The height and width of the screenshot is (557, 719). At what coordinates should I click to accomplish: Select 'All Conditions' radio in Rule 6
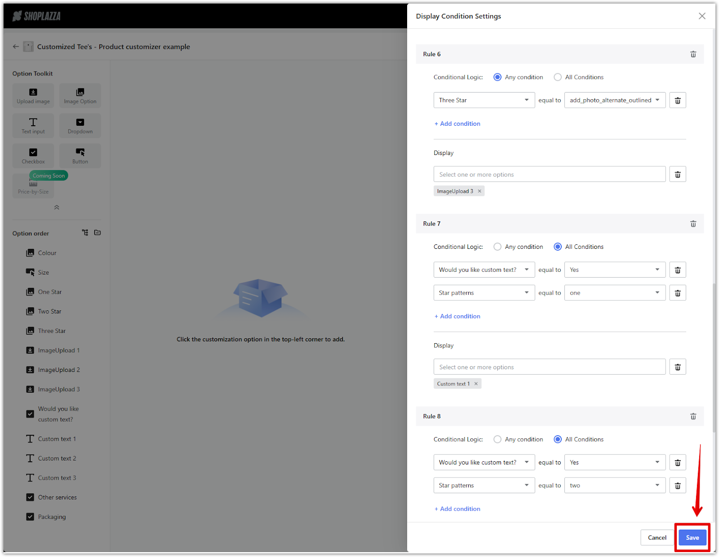coord(558,77)
